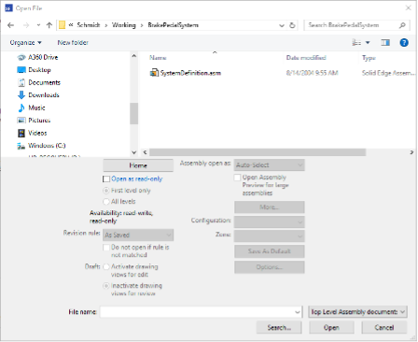Toggle Do not open if rule not matched

106,248
